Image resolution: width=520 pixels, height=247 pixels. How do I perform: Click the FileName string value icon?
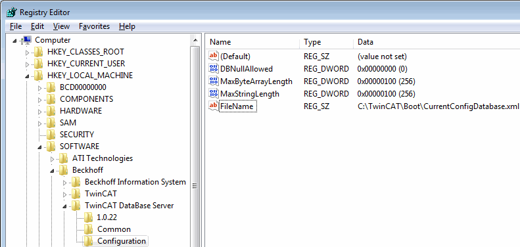coord(214,106)
